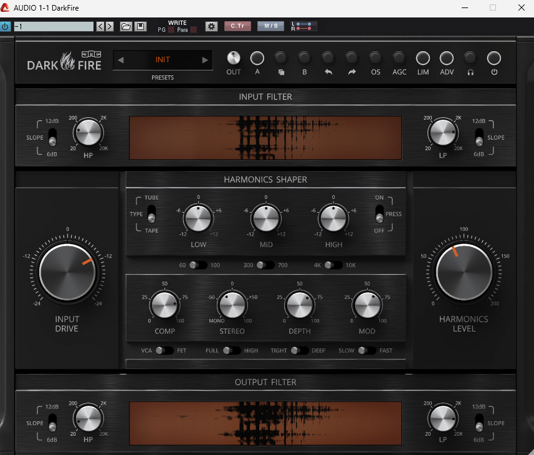Click the undo arrow button
Viewport: 534px width, 455px height.
click(328, 58)
